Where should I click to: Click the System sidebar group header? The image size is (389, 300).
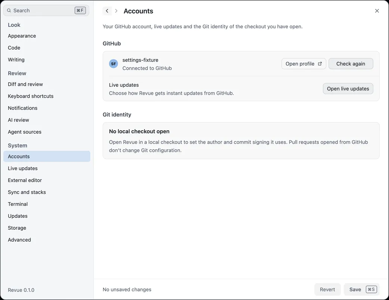point(18,146)
